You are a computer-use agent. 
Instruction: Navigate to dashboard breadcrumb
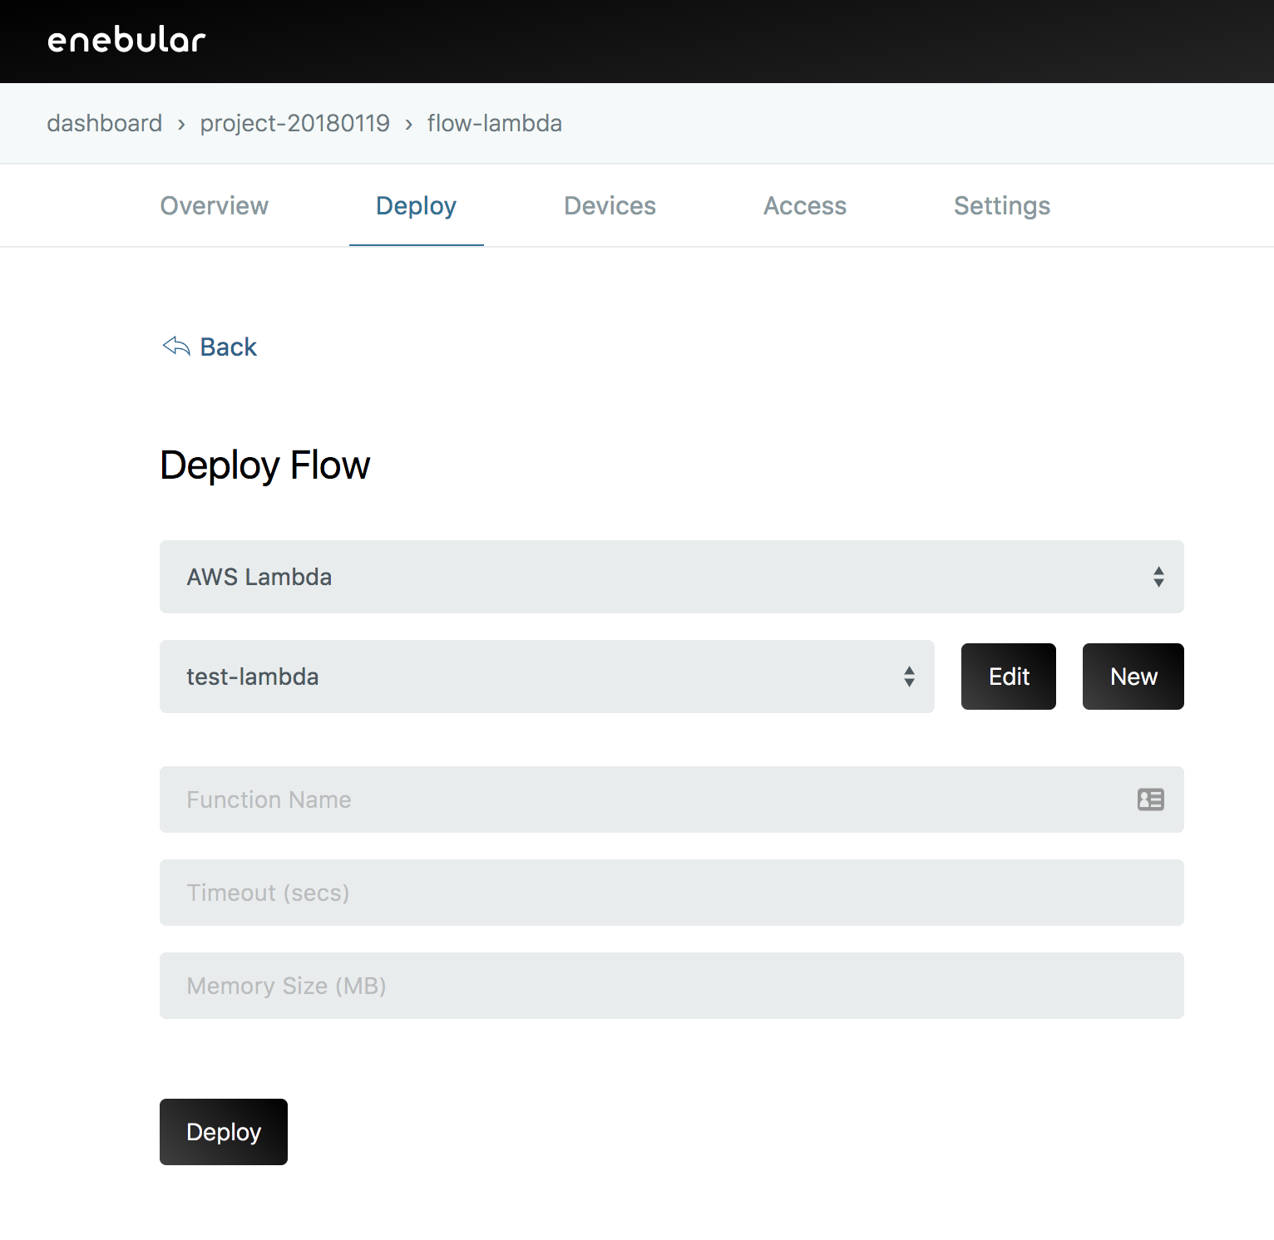click(x=105, y=123)
